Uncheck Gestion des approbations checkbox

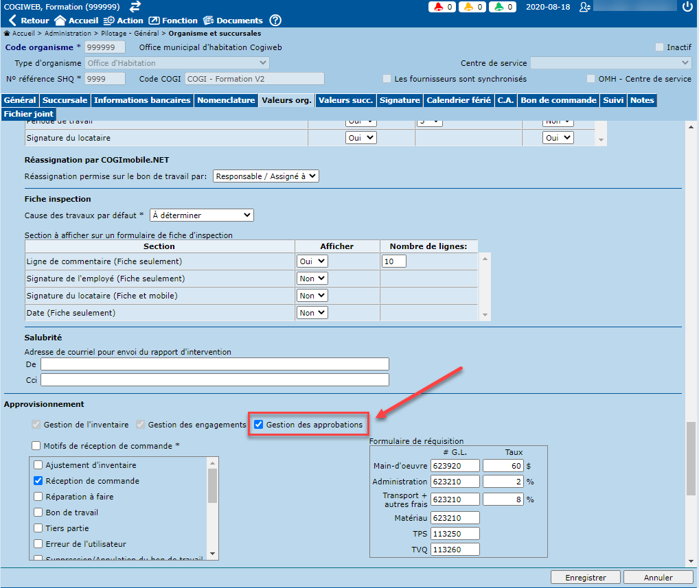click(259, 425)
